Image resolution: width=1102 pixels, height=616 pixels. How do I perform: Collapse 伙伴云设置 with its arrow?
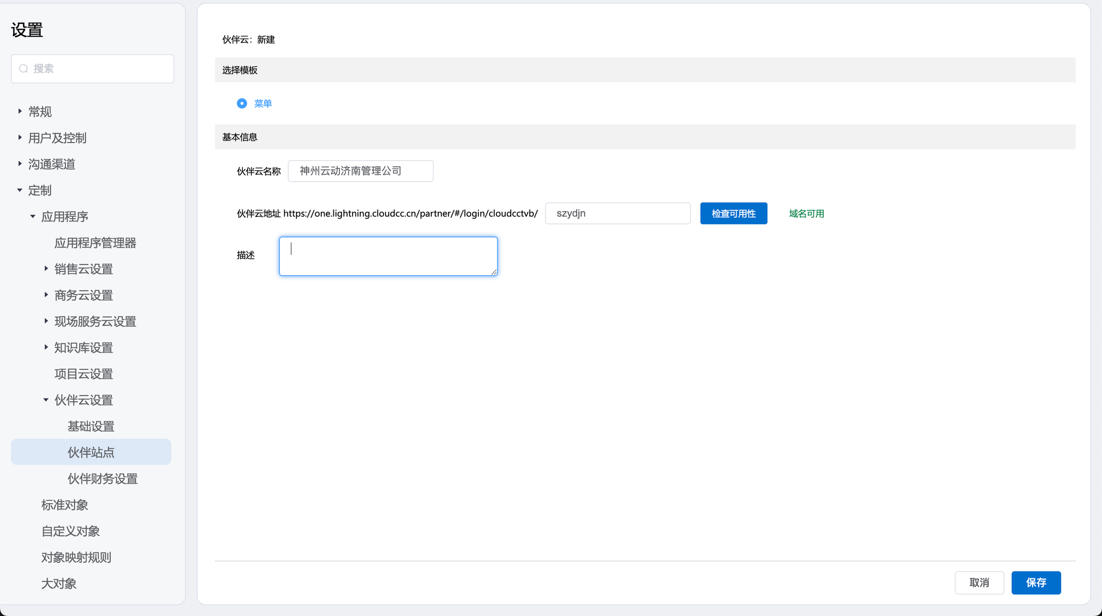point(46,400)
